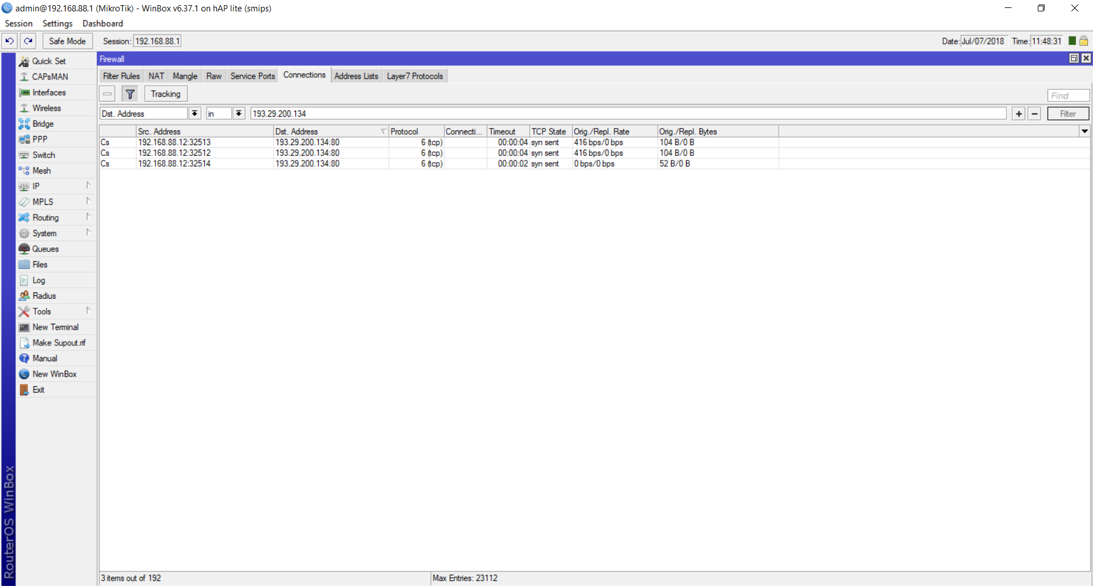Screen dimensions: 1093x586
Task: Open column chooser dropdown arrow
Action: (1084, 131)
